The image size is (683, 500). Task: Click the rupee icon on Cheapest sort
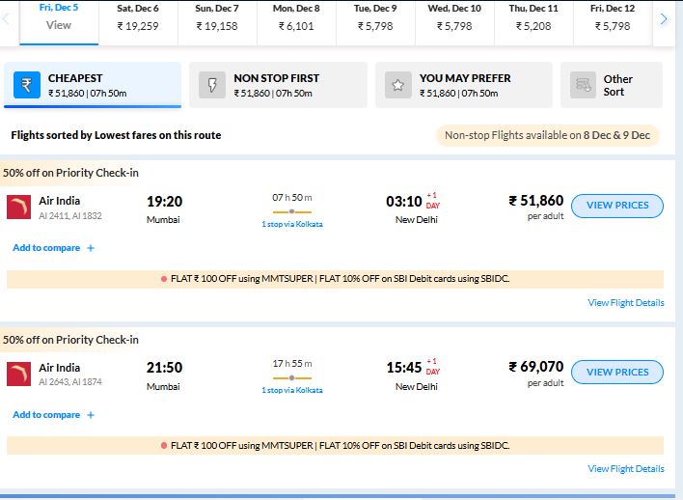pos(27,85)
